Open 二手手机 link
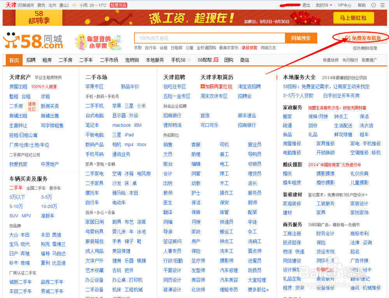The height and width of the screenshot is (298, 389). (95, 106)
